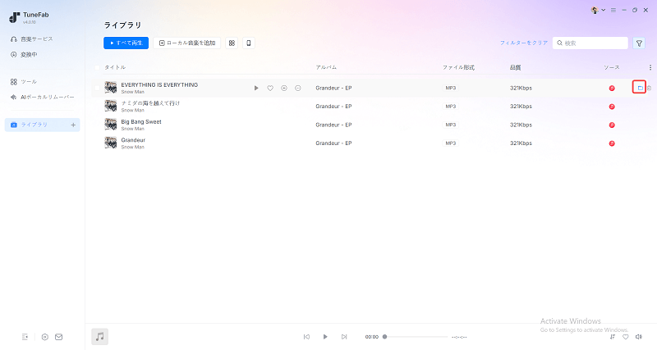Click source icon on Big Bang Sweet row

612,125
